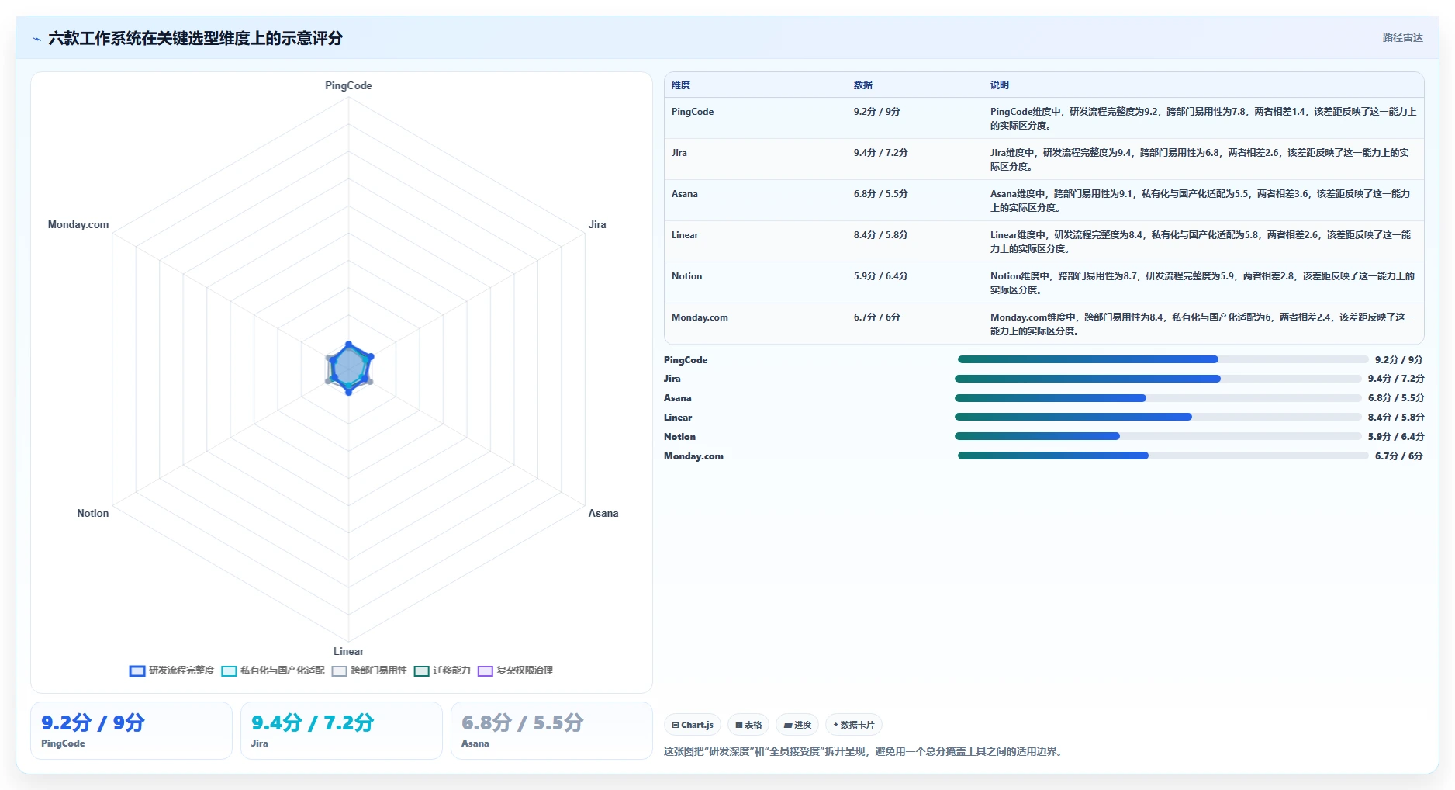
Task: Click the Asana progress bar
Action: tap(1158, 398)
